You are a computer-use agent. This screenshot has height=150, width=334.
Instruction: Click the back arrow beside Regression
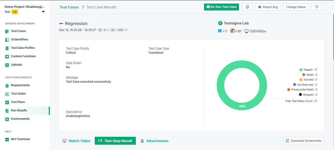tap(61, 23)
